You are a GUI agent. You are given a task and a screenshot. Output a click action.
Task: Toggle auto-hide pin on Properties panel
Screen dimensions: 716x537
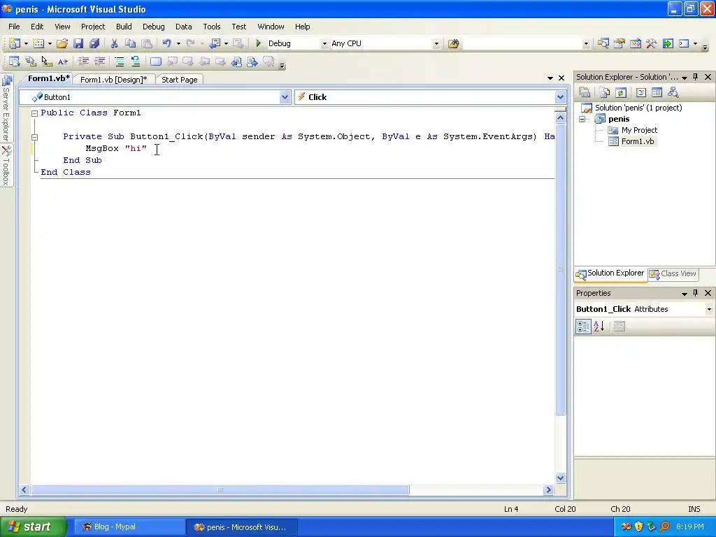pos(696,293)
